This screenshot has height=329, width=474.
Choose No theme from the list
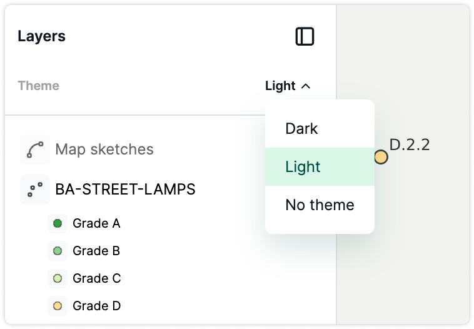tap(320, 205)
